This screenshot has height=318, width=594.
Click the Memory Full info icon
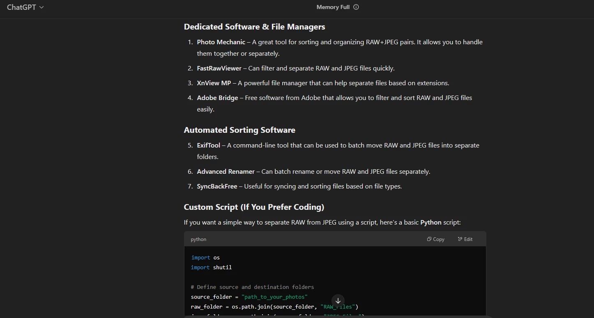tap(356, 7)
